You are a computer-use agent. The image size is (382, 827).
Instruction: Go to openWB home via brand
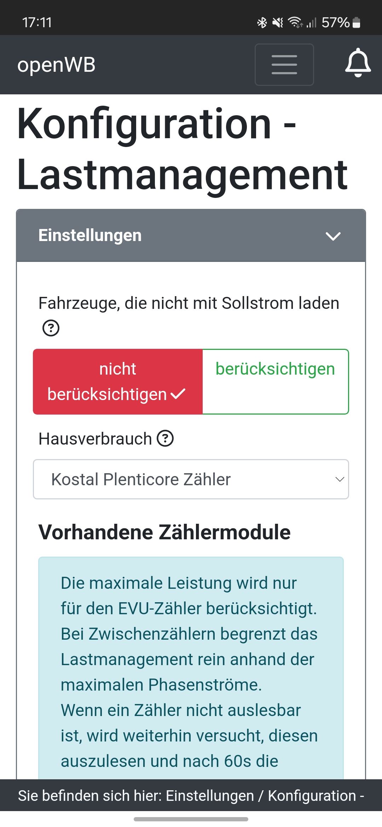[x=57, y=65]
